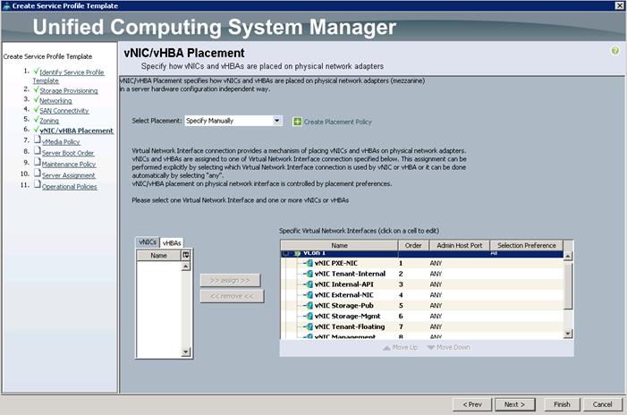Go to the Zoning step
Image resolution: width=627 pixels, height=415 pixels.
(49, 121)
